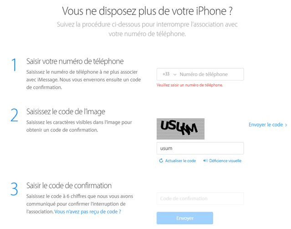291x229 pixels.
Task: Open Vous n'avez pas reçu de code link
Action: [87, 212]
